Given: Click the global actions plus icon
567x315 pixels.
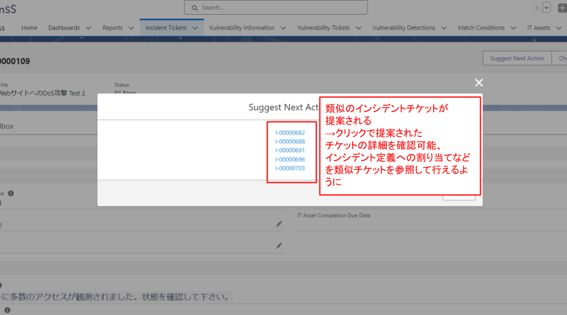Looking at the screenshot, I should pos(562,8).
